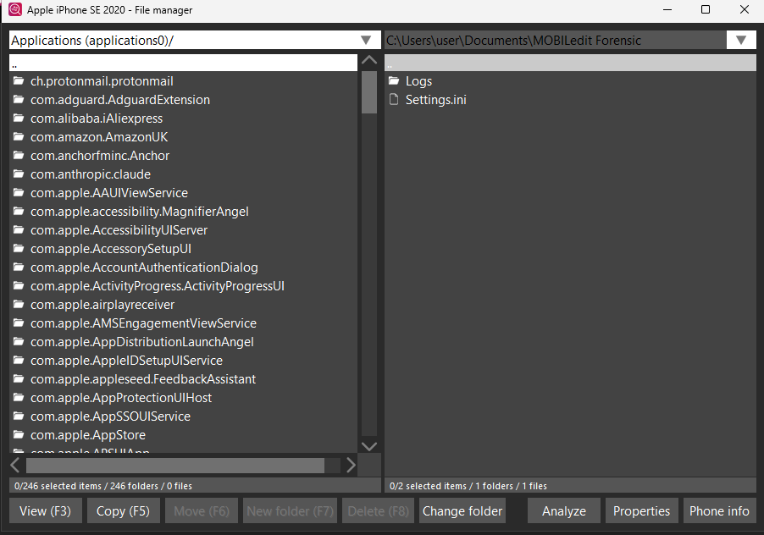This screenshot has width=764, height=535.
Task: Click folder icon beside com.apple.AppProtectionUIHost
Action: [x=19, y=397]
